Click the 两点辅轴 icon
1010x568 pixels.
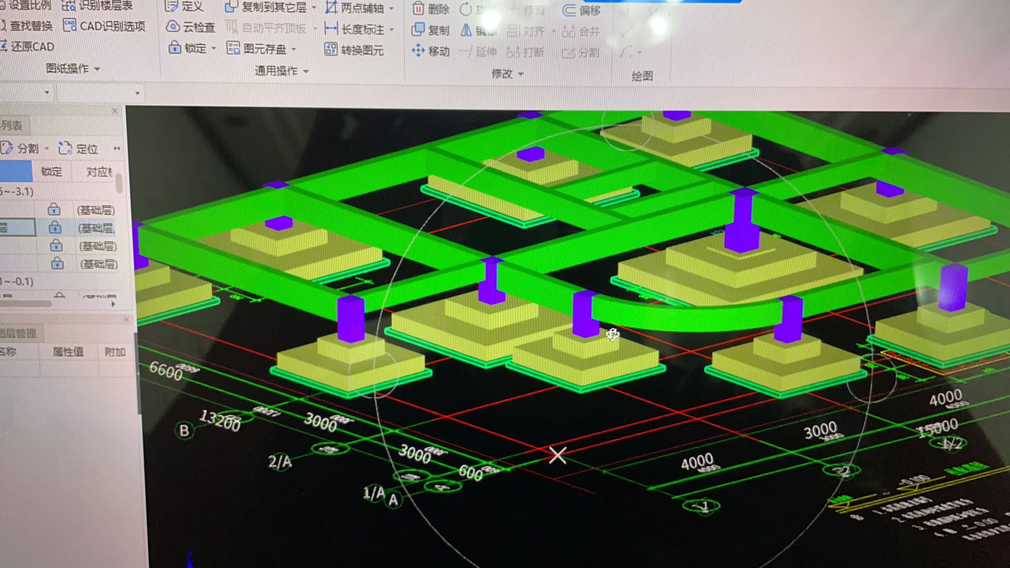point(331,7)
